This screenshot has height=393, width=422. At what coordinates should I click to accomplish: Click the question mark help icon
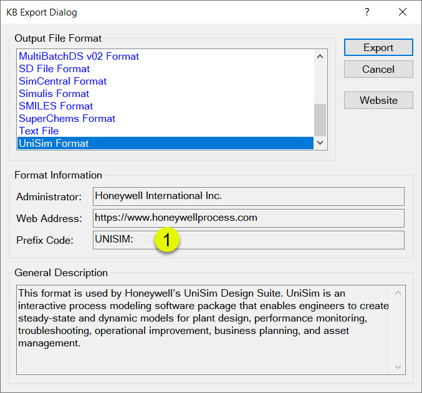point(367,12)
